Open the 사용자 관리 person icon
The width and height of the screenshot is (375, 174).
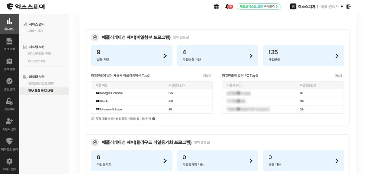(x=10, y=121)
